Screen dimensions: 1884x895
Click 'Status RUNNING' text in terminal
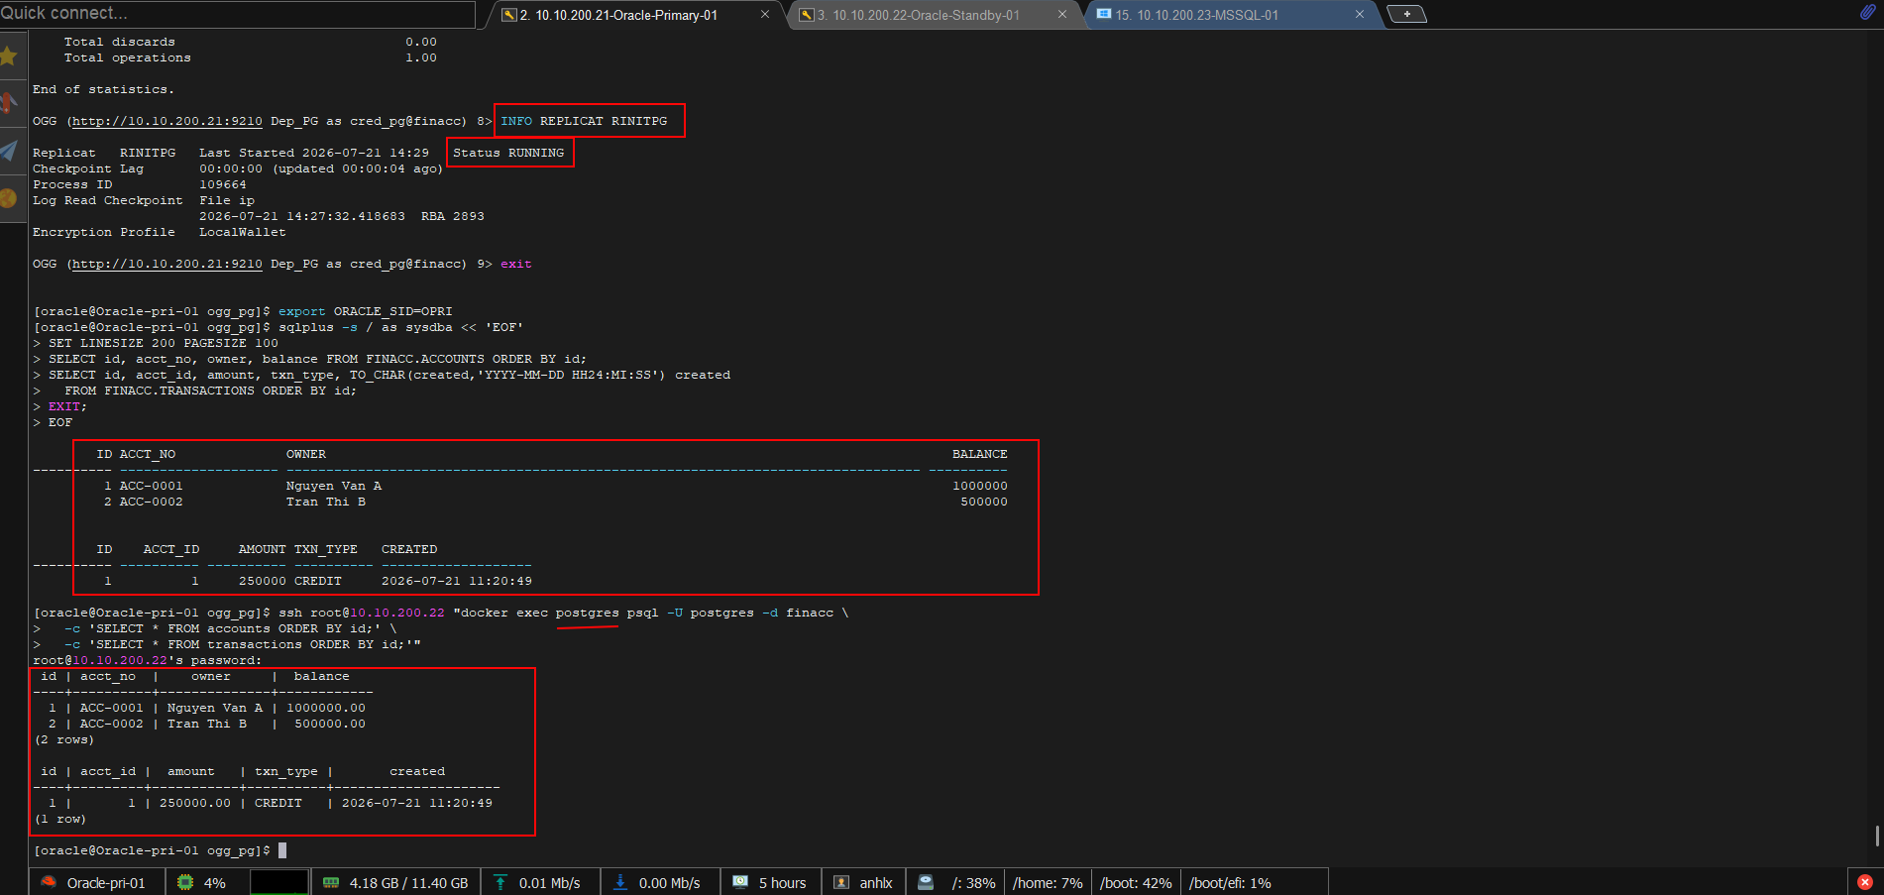pyautogui.click(x=508, y=153)
